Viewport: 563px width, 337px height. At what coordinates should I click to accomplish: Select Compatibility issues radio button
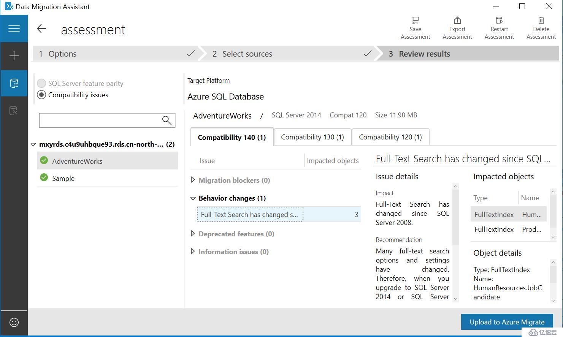(41, 95)
